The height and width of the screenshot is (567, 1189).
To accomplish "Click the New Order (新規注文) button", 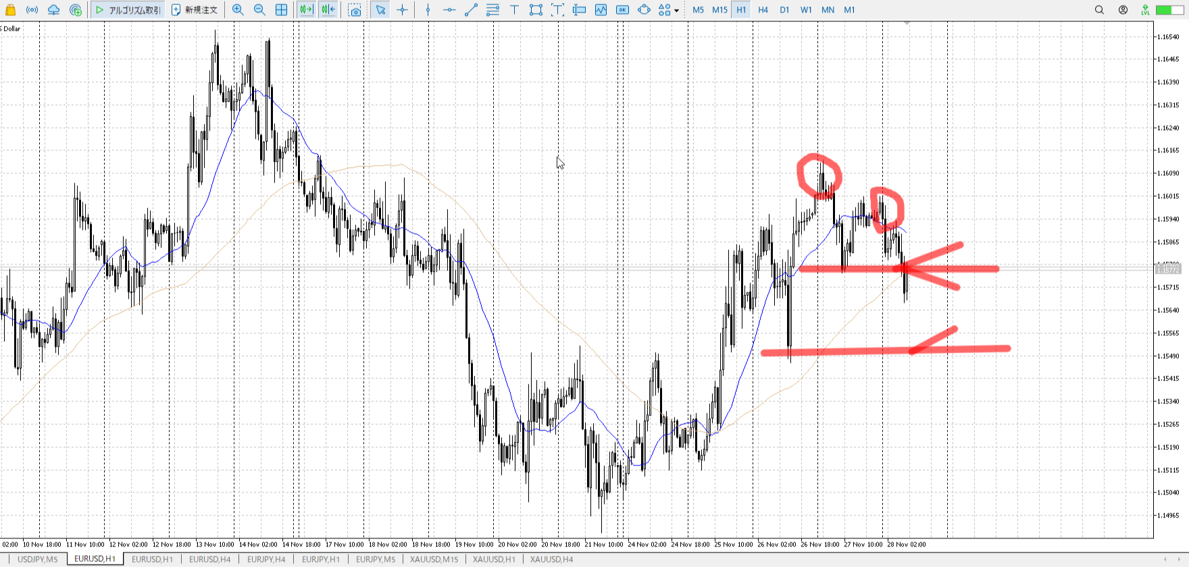I will coord(195,10).
